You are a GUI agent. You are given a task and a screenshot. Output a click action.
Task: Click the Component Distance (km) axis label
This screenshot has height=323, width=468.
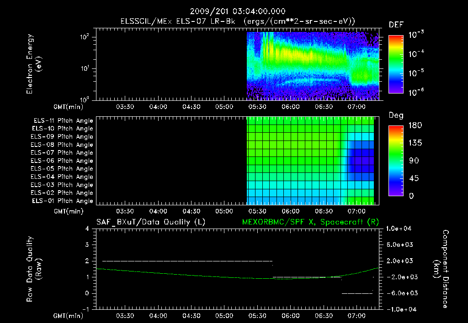point(441,269)
